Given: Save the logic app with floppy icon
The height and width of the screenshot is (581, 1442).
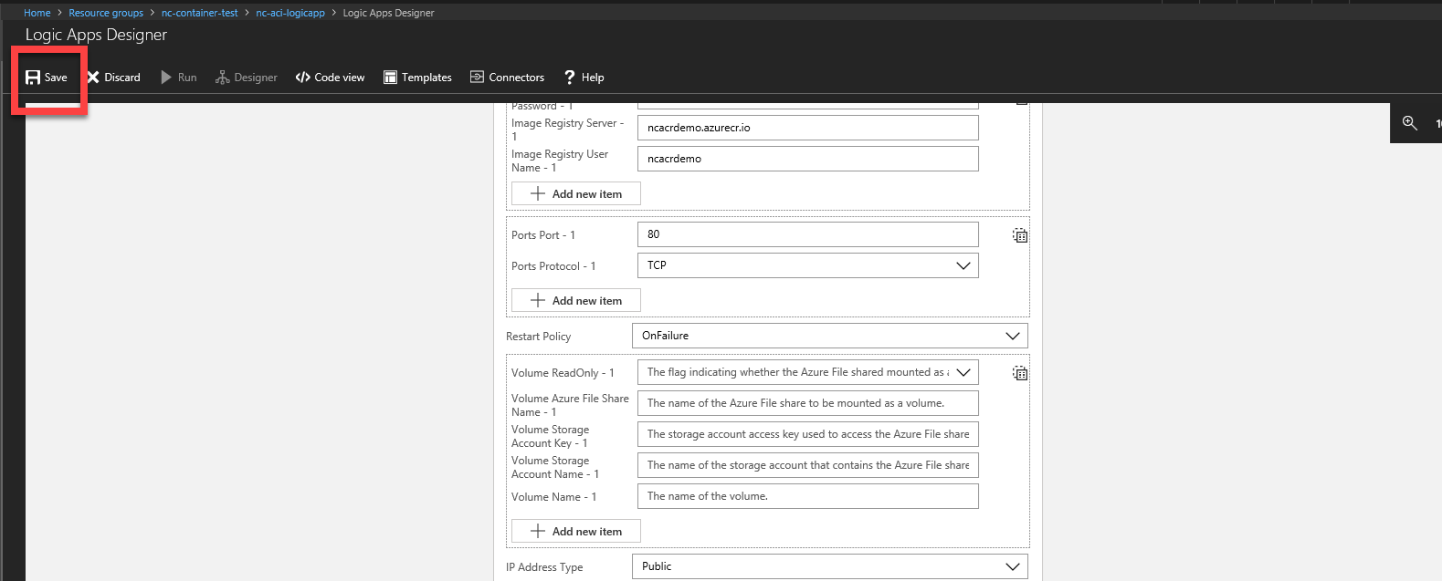Looking at the screenshot, I should pos(46,78).
